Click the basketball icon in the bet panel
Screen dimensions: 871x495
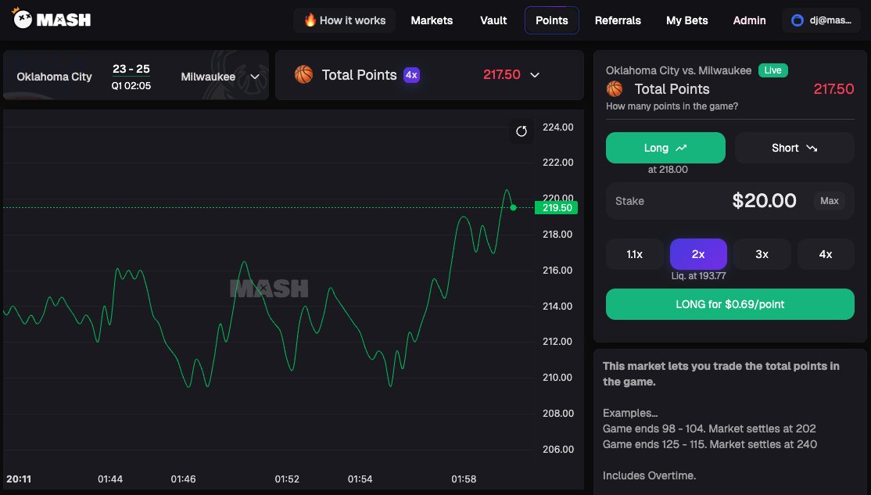click(615, 89)
